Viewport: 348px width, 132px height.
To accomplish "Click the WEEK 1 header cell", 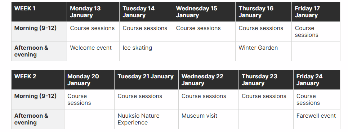I will (x=39, y=12).
